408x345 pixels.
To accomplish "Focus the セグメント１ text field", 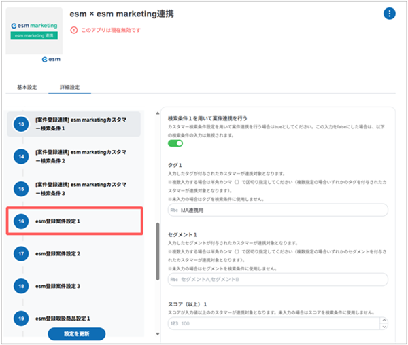I will [x=277, y=279].
